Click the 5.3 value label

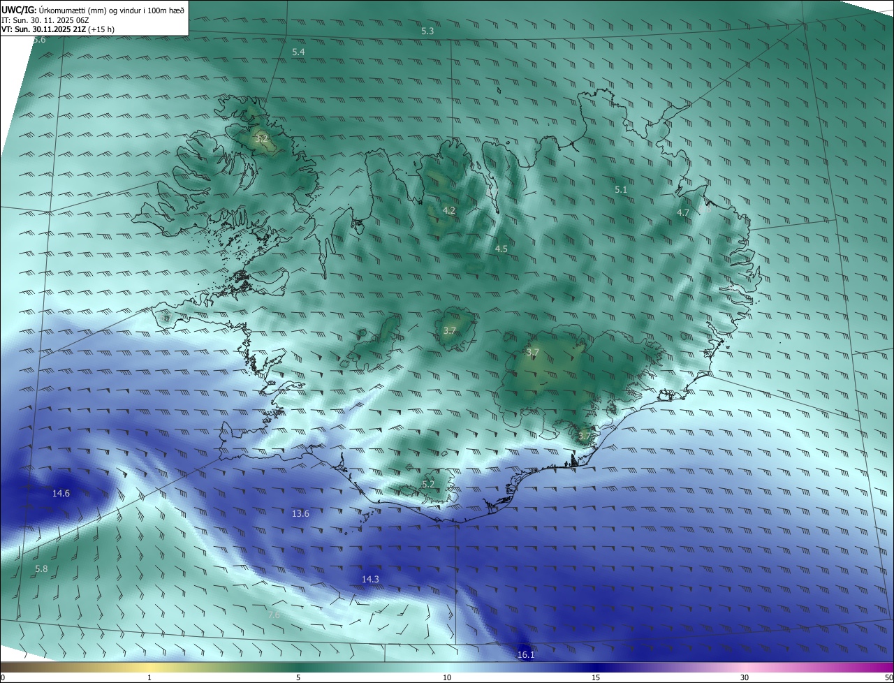point(427,31)
